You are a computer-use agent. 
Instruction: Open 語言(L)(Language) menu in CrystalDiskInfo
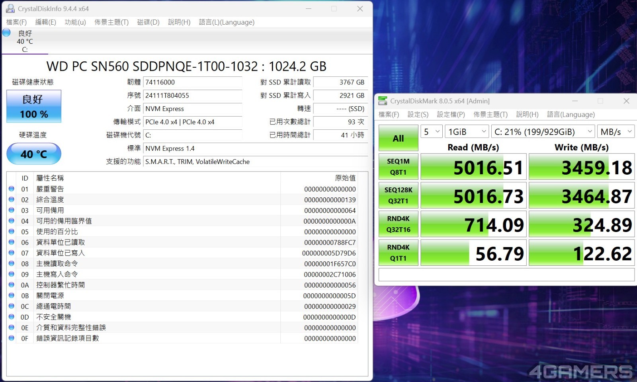[x=227, y=22]
